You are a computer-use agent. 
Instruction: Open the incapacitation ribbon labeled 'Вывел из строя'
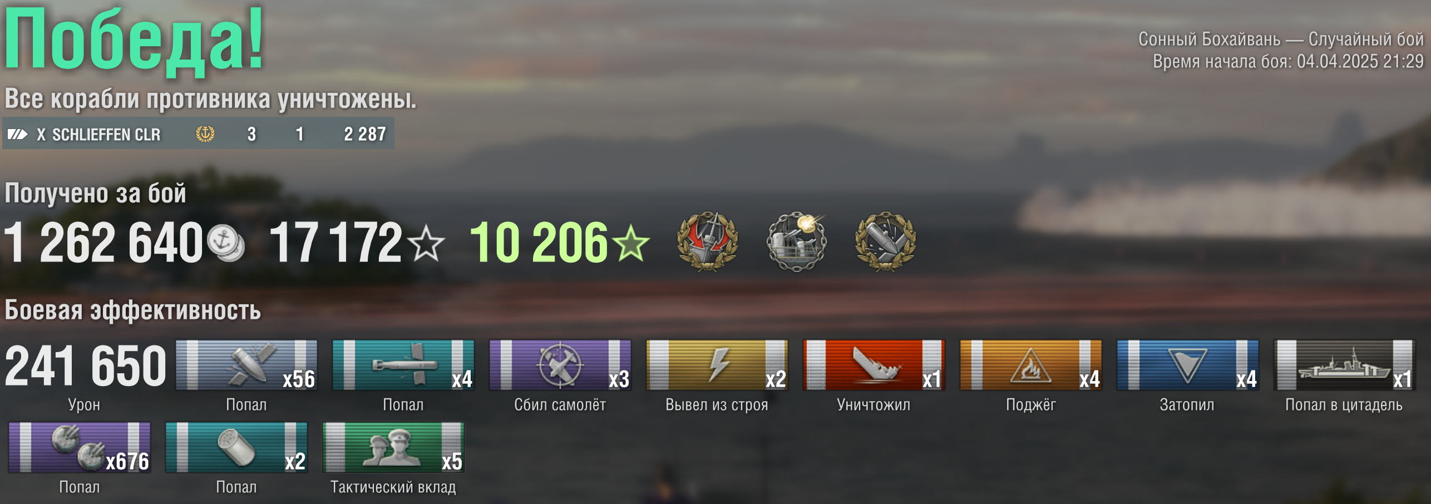pos(717,365)
